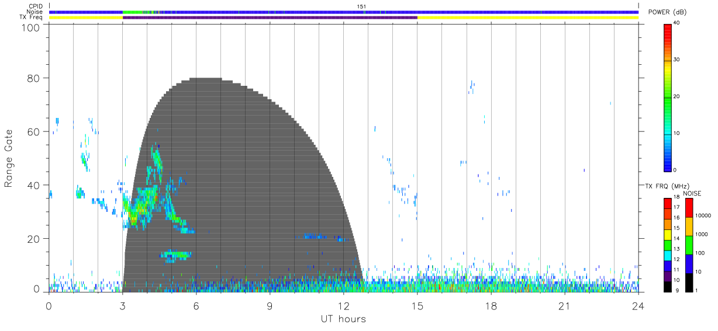Select the CPID value 151
The height and width of the screenshot is (331, 718).
coord(362,6)
